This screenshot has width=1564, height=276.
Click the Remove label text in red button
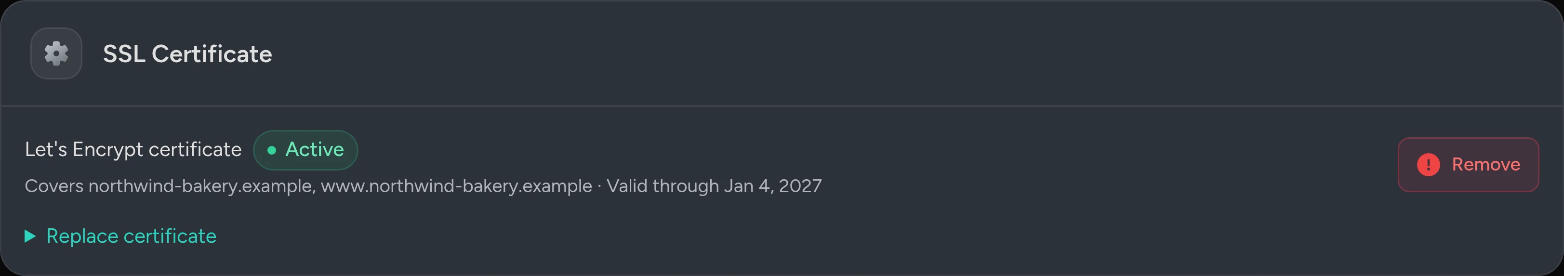1485,164
